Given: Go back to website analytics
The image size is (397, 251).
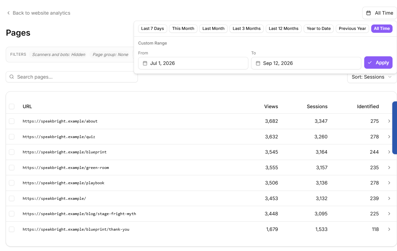Looking at the screenshot, I should 39,13.
